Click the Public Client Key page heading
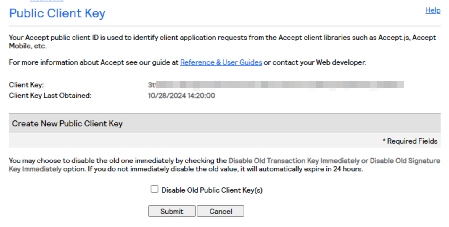Image resolution: width=449 pixels, height=227 pixels. pyautogui.click(x=57, y=13)
